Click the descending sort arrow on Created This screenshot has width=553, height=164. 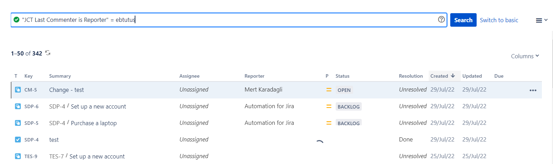coord(453,76)
